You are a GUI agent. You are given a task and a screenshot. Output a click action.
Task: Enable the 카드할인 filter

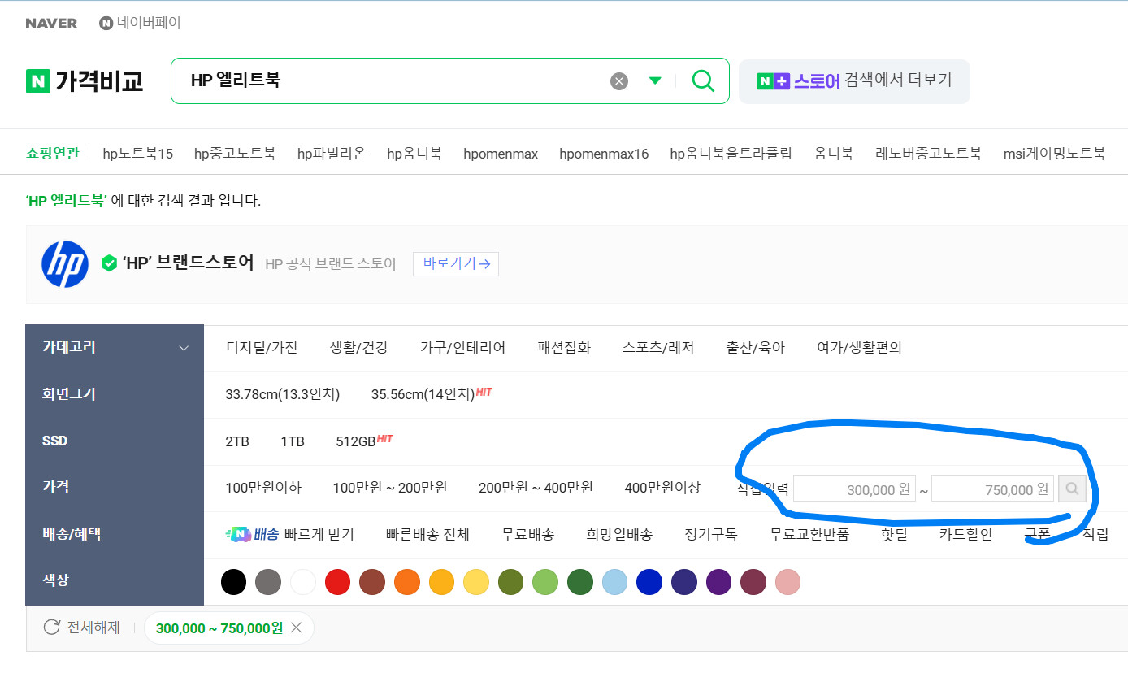tap(965, 535)
